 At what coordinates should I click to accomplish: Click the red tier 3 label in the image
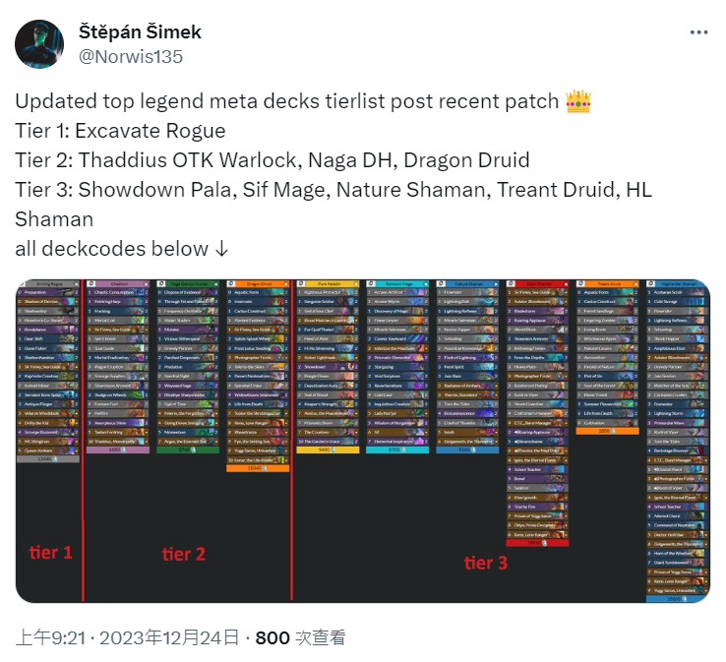(x=486, y=563)
